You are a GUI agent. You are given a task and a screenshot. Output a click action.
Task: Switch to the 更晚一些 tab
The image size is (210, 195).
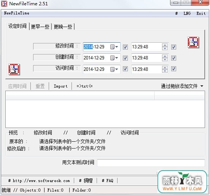tap(63, 27)
